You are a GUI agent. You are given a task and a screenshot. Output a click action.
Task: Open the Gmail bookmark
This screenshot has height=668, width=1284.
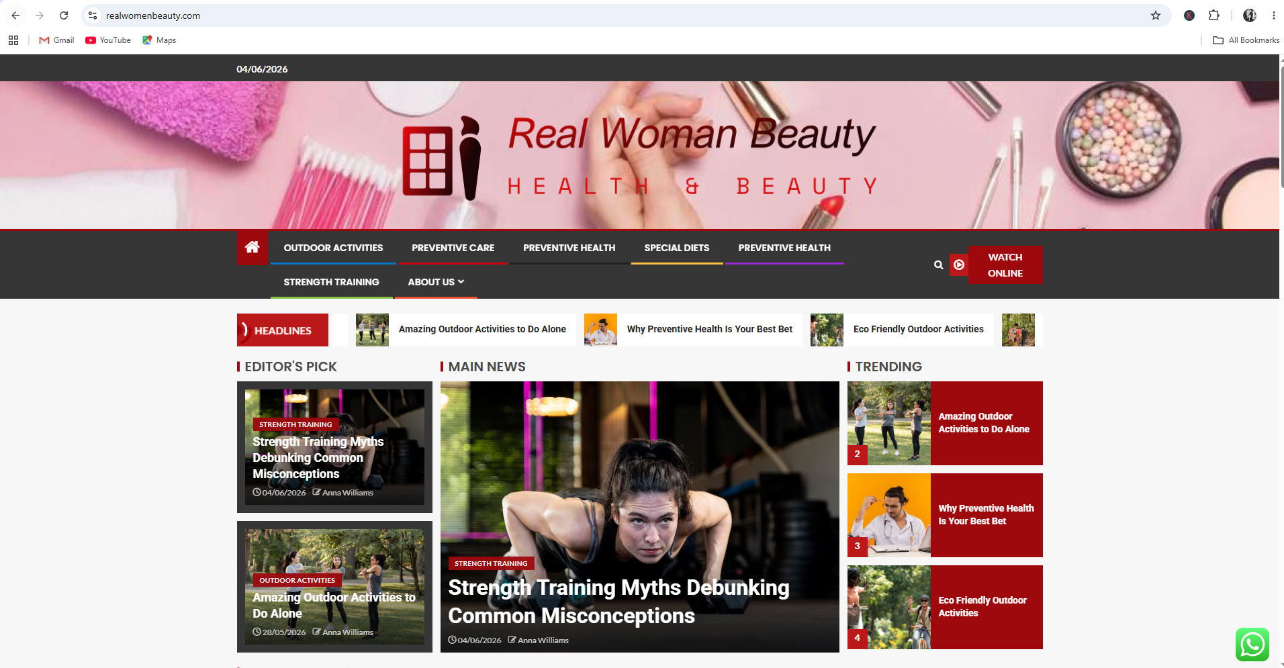coord(56,40)
